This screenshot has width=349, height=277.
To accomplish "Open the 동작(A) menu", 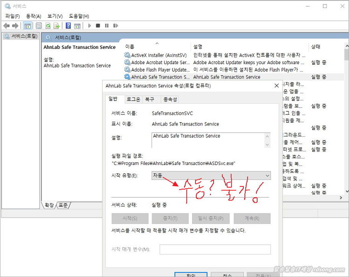I will [x=34, y=16].
